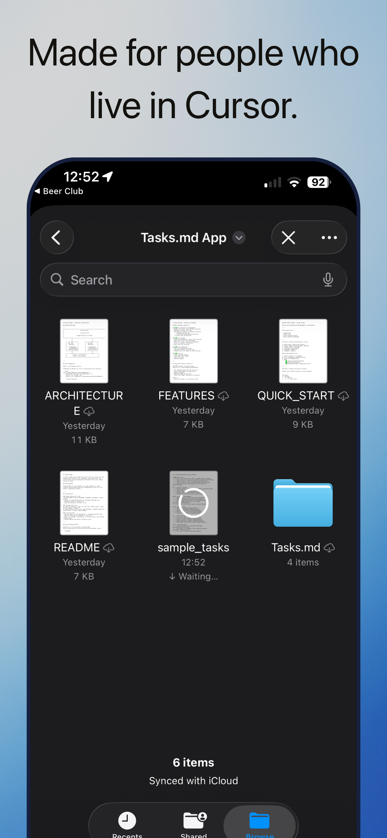Tap the location arrow in status bar
Screen dimensions: 387x838
(107, 177)
